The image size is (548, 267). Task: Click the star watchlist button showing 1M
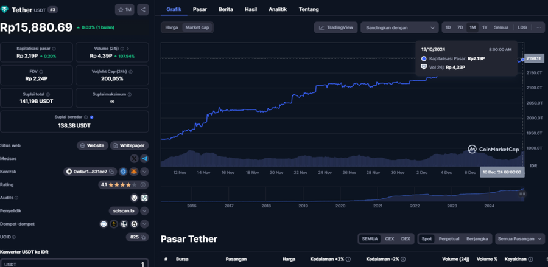(x=124, y=10)
